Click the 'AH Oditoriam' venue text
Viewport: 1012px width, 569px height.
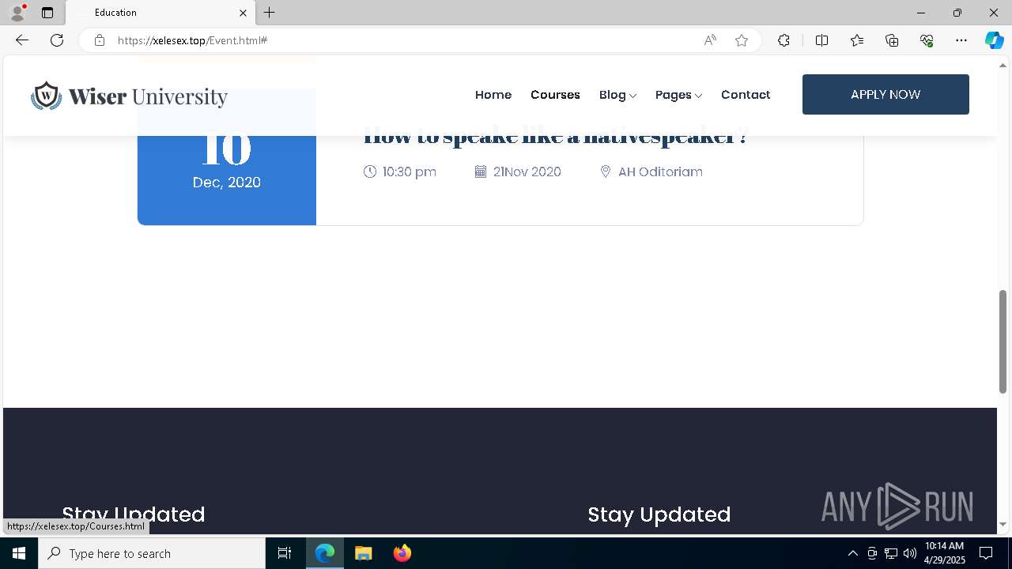pos(660,171)
